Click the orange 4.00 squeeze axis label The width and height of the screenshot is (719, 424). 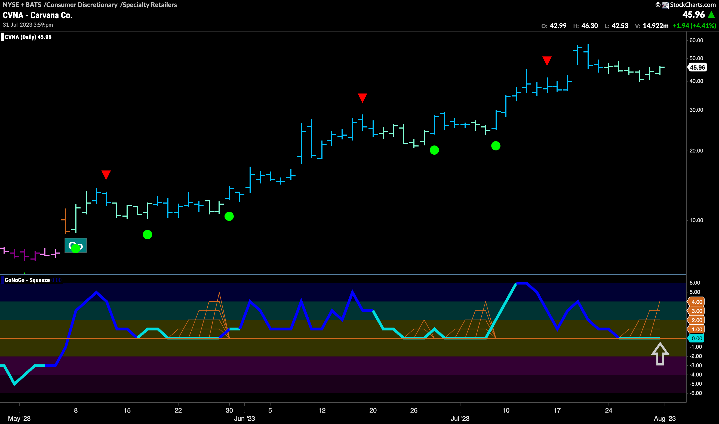(x=696, y=302)
